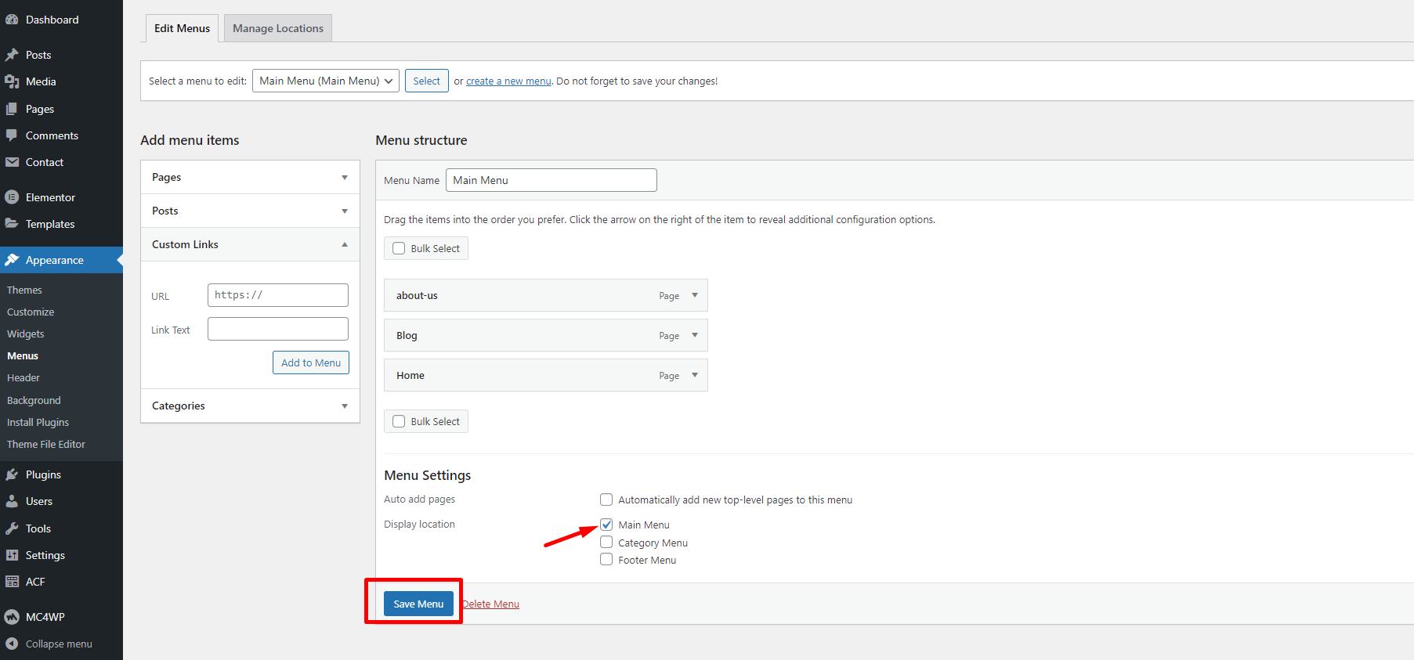The width and height of the screenshot is (1414, 660).
Task: Click the Media library icon
Action: (12, 81)
